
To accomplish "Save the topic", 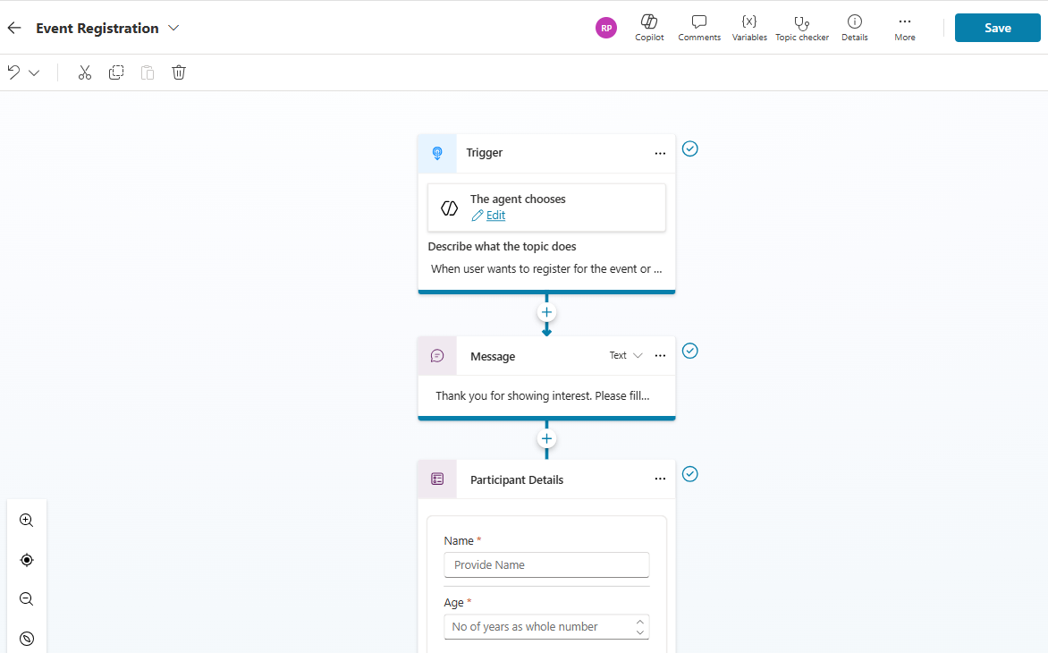I will coord(997,28).
